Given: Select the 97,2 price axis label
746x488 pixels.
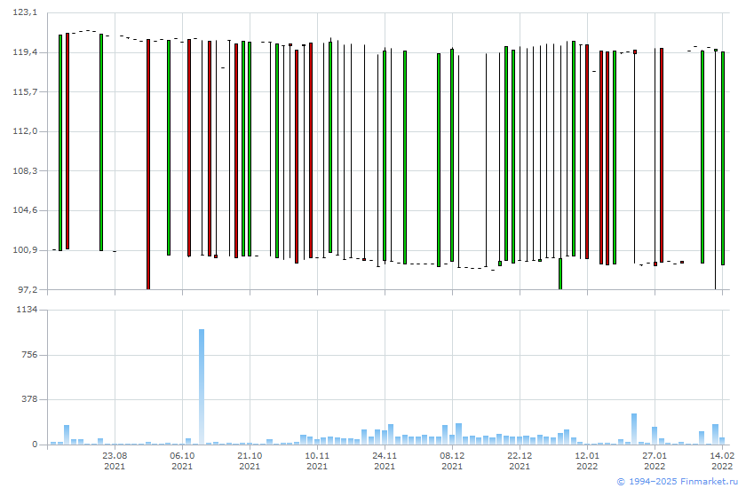Looking at the screenshot, I should point(28,289).
